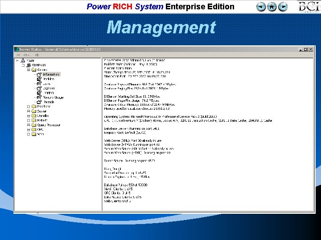
Task: Click the 'Database Server: Running on port' line
Action: click(x=132, y=129)
